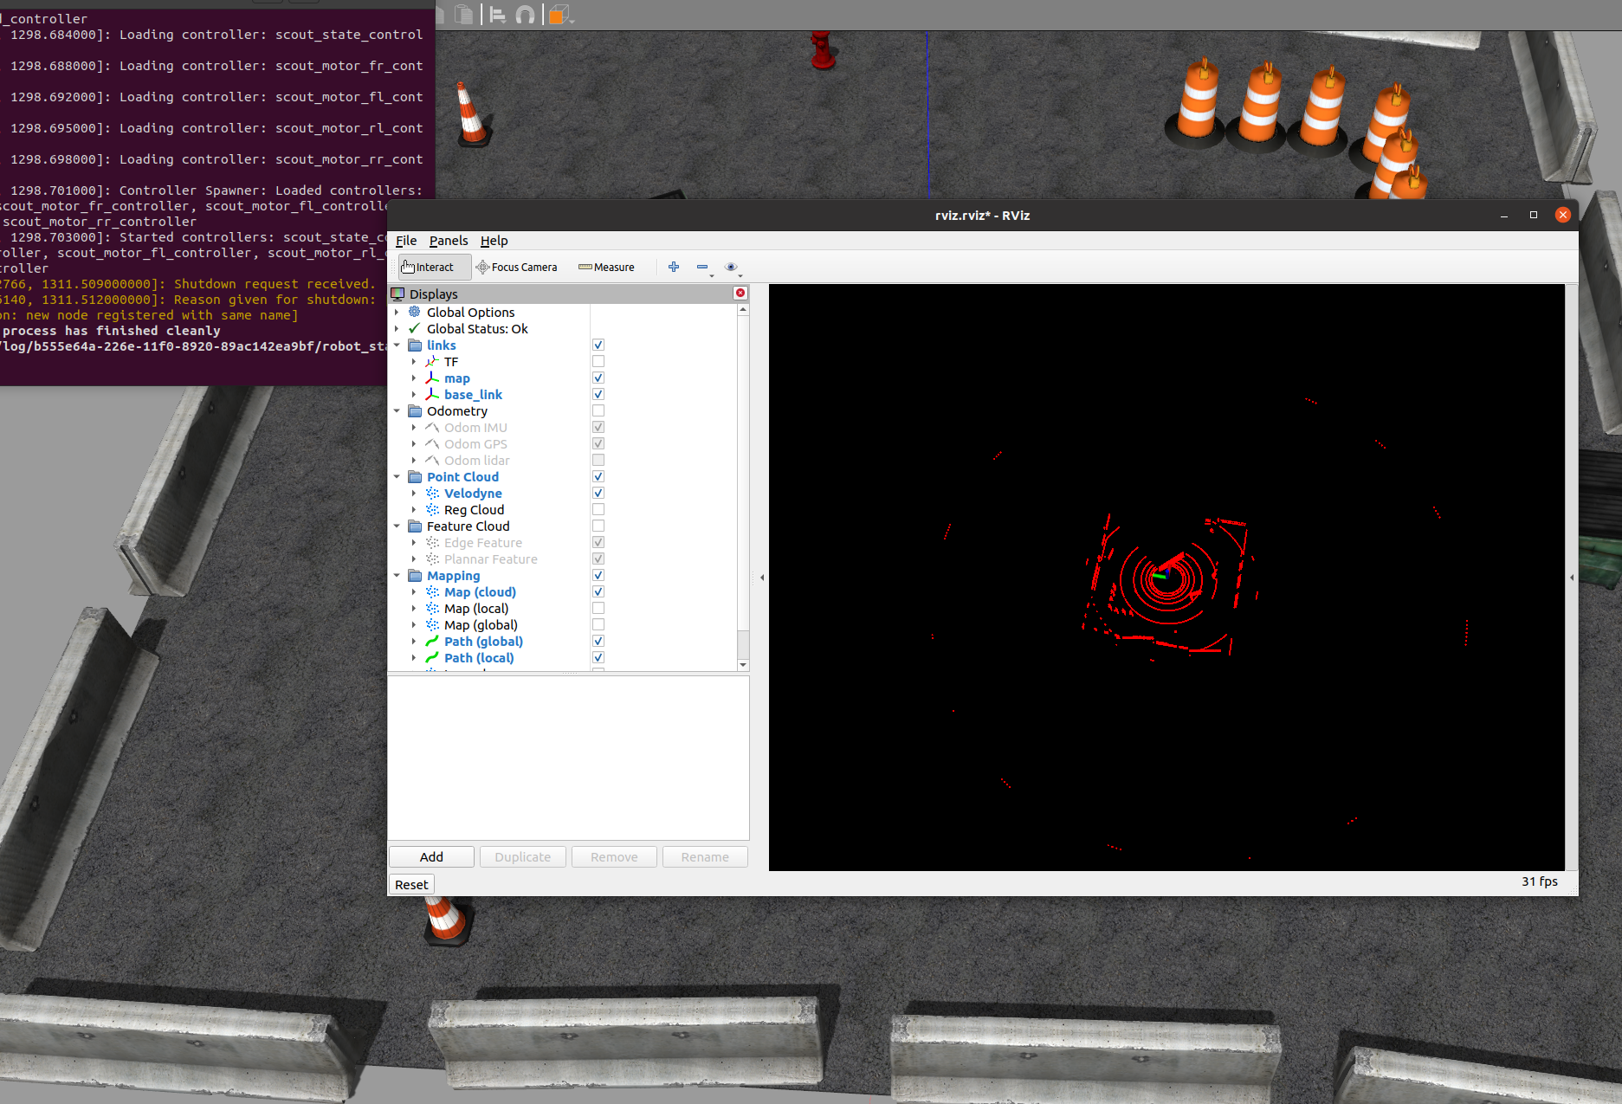The image size is (1622, 1104).
Task: Enable the TF display checkbox
Action: pos(598,361)
